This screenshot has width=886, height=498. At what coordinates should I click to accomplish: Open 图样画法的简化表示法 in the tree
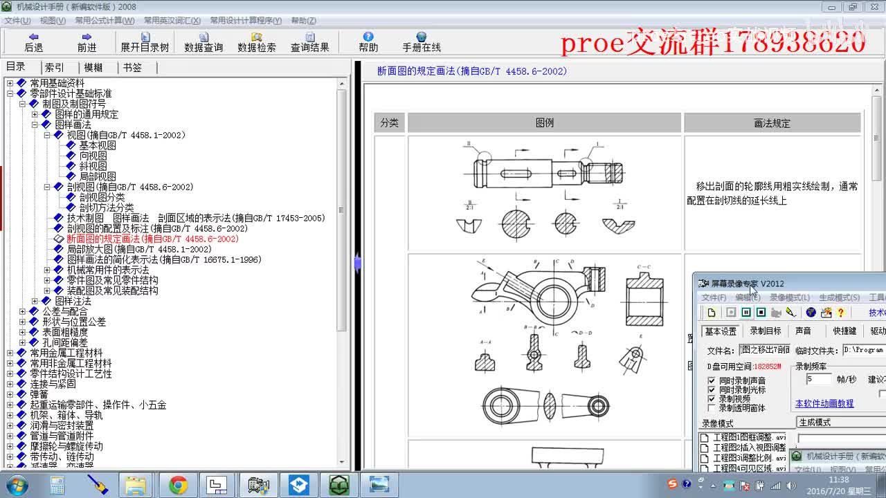tap(164, 259)
